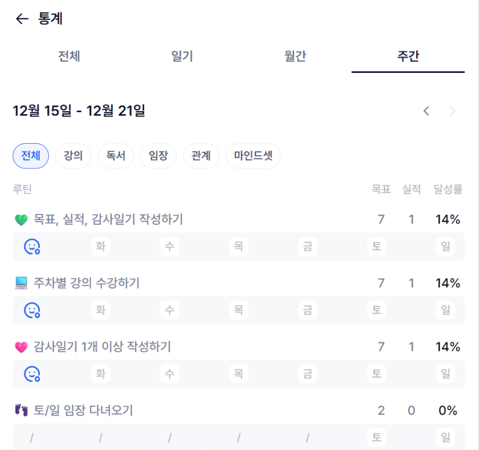This screenshot has height=450, width=479.
Task: Toggle 화 day for 목표, 실적, 감사일기 routine
Action: coord(100,247)
